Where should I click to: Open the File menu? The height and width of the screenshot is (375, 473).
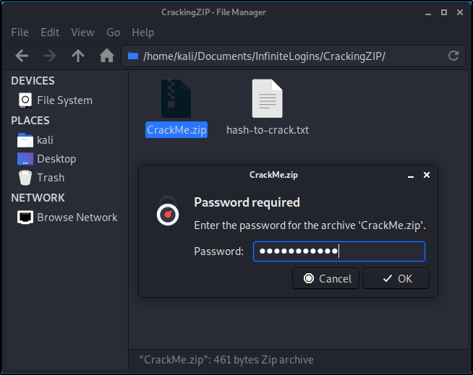click(x=20, y=33)
